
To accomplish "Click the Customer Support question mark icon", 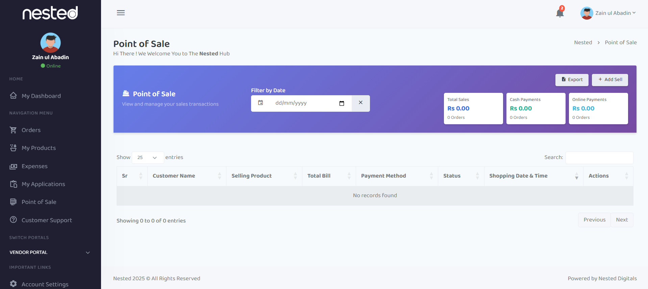I will pyautogui.click(x=13, y=220).
